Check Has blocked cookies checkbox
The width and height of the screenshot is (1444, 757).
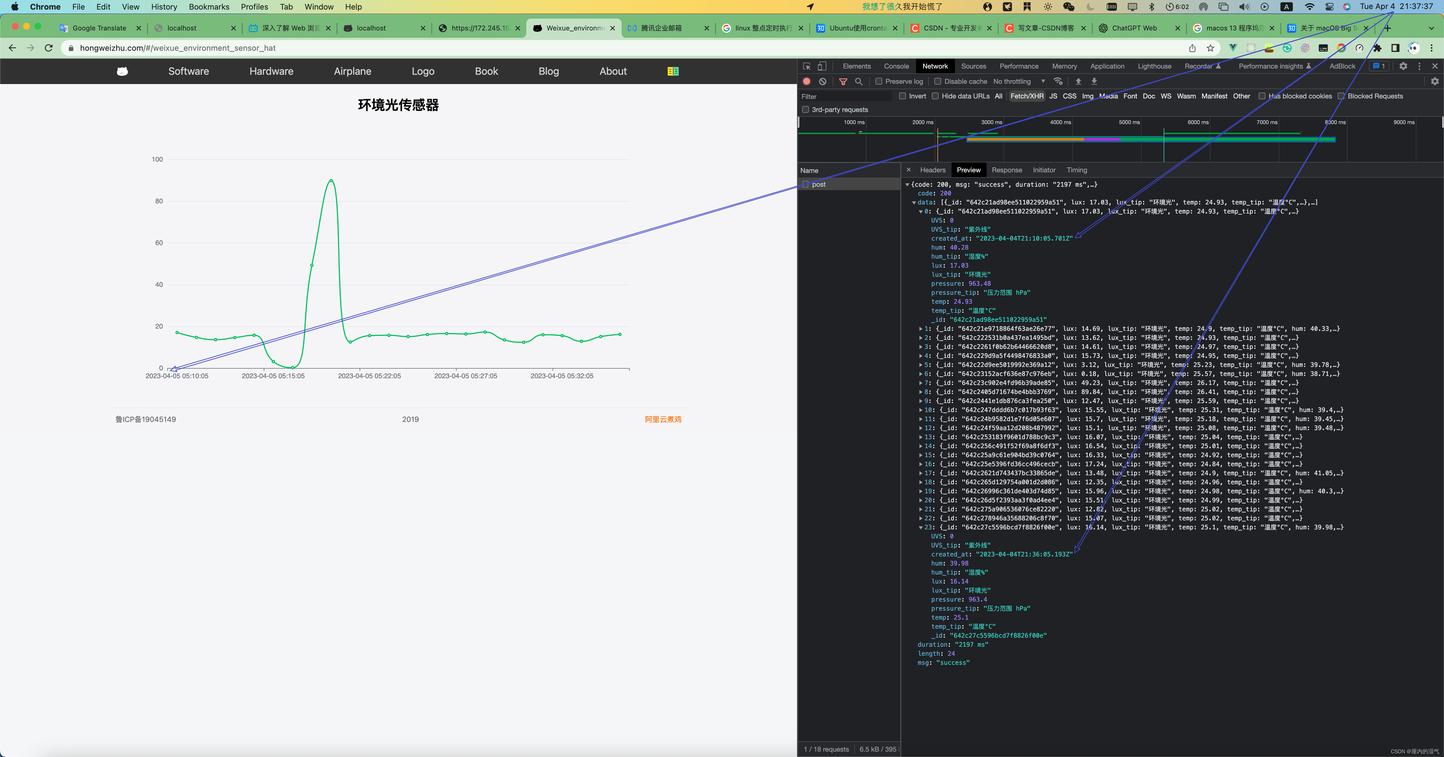coord(1262,96)
